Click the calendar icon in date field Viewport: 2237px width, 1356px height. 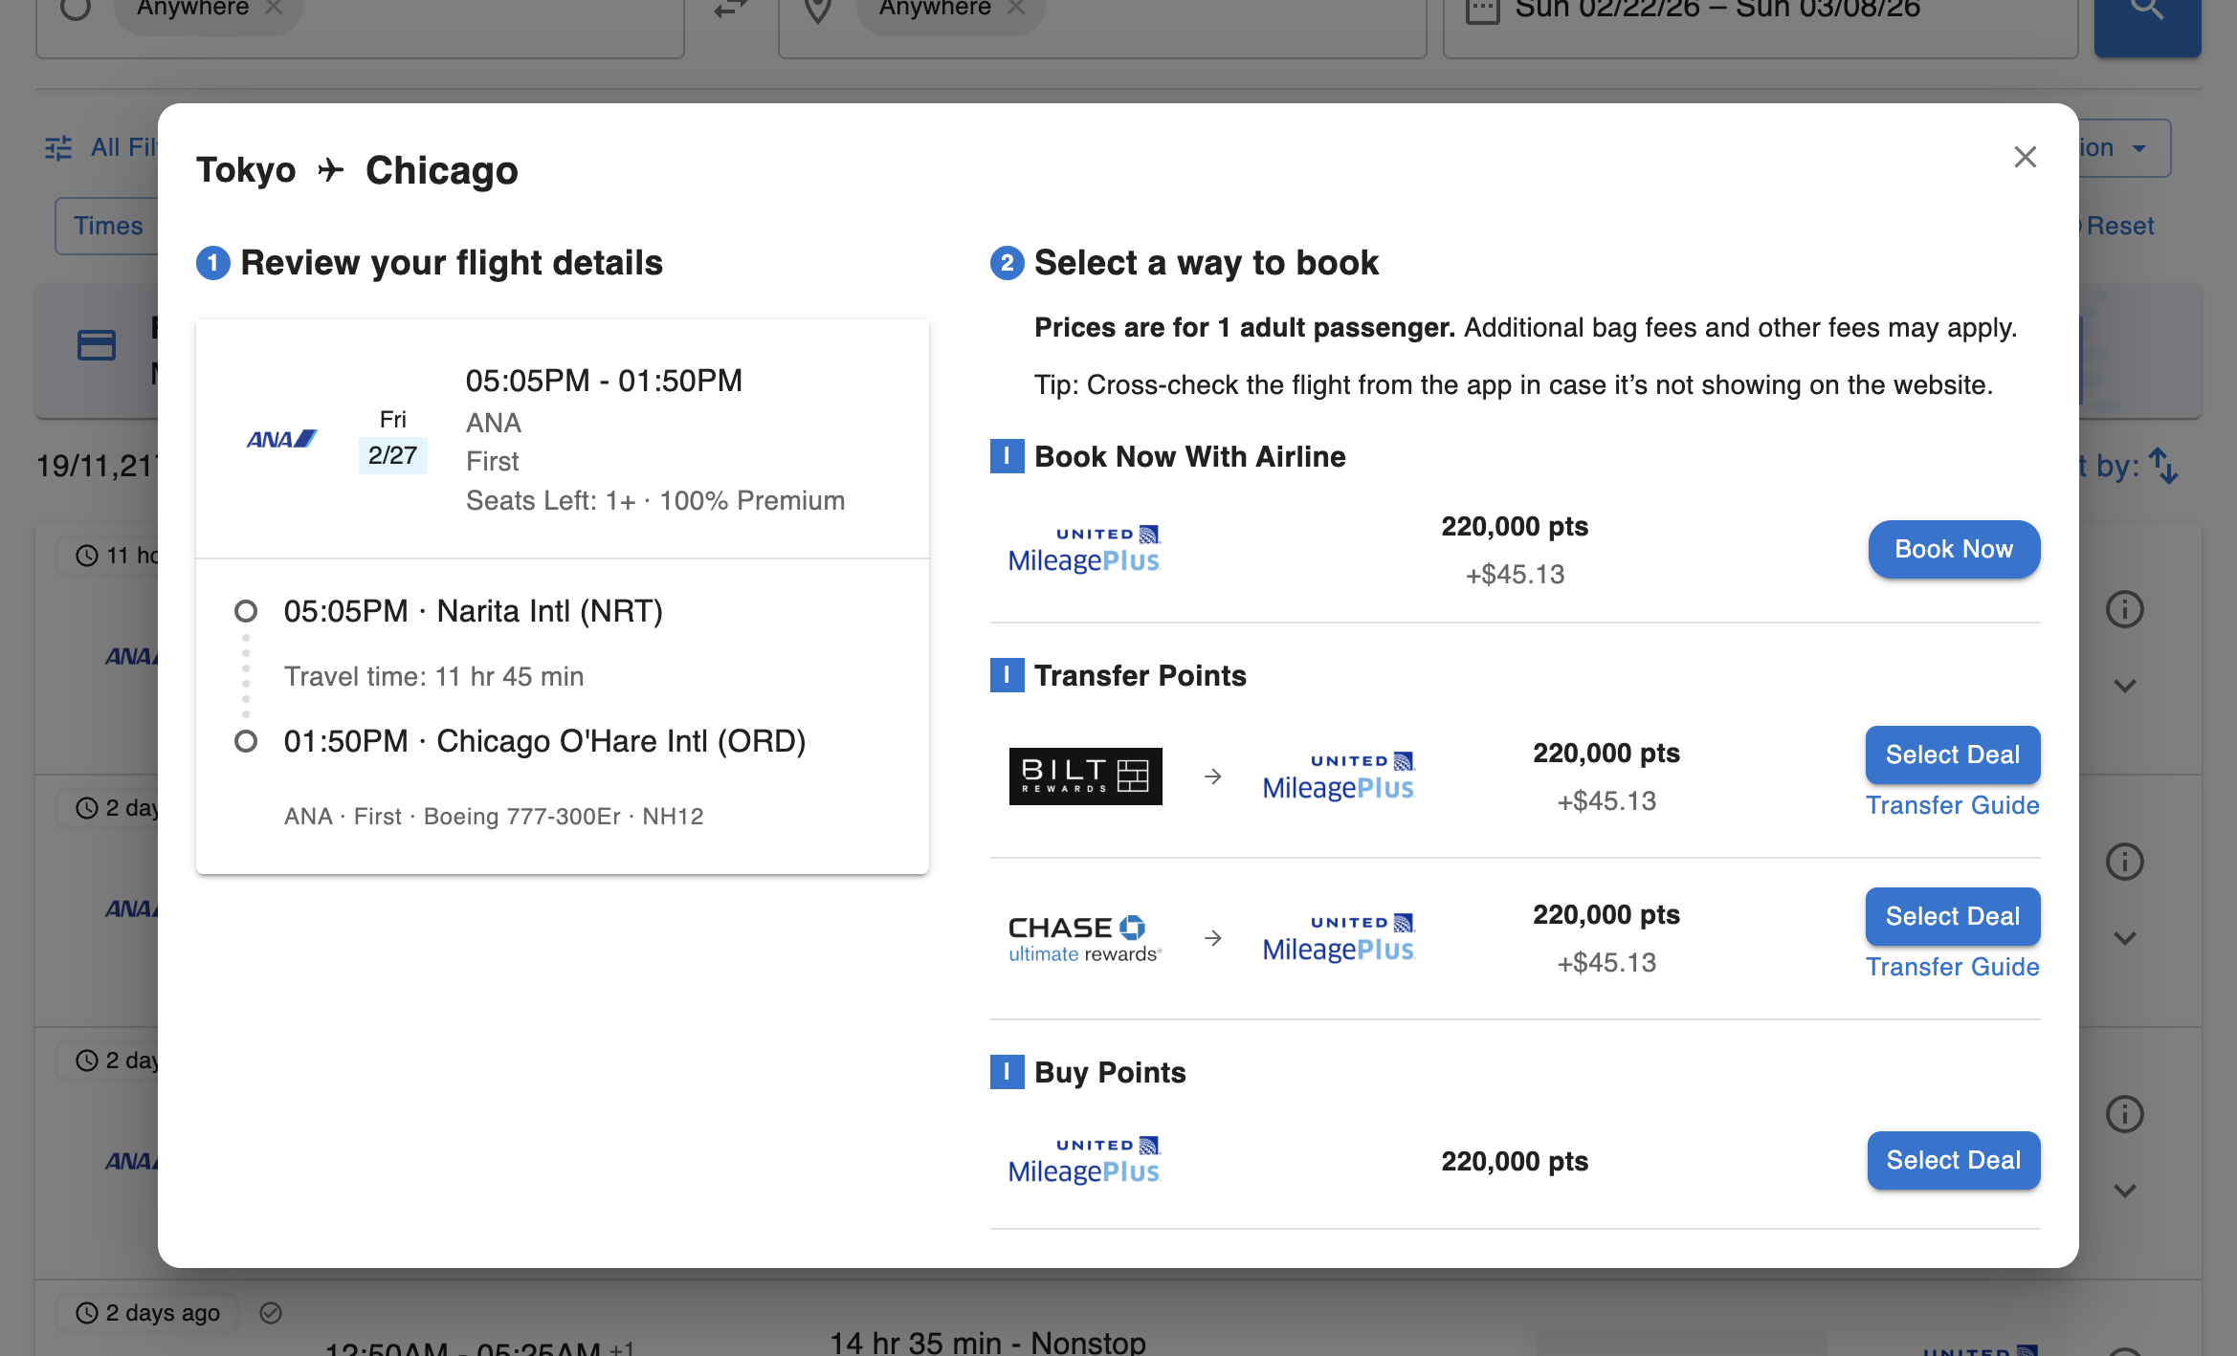(x=1483, y=10)
